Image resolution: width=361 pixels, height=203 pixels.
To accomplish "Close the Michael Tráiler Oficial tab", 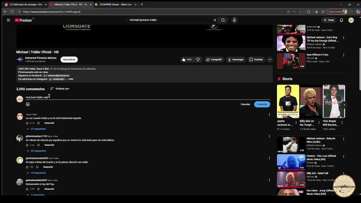I will 91,5.
